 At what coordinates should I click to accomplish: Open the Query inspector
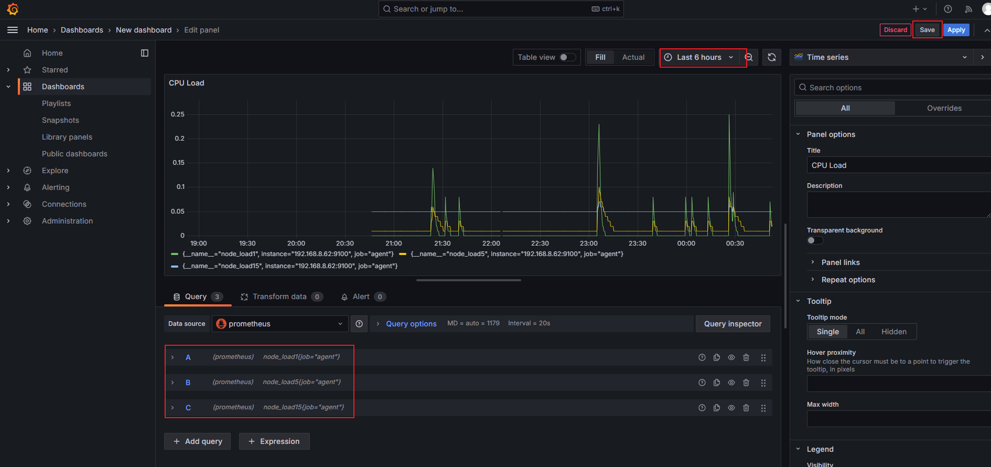(733, 324)
